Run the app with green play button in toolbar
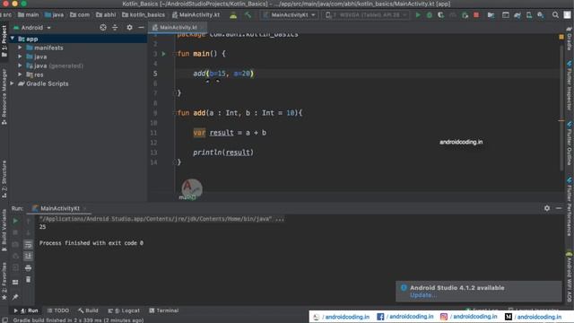574x323 pixels. pyautogui.click(x=418, y=15)
